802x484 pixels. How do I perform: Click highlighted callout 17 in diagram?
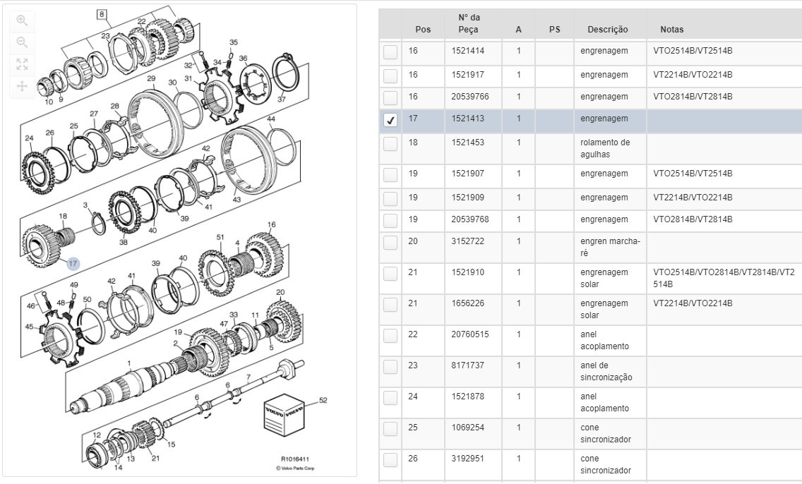point(73,264)
